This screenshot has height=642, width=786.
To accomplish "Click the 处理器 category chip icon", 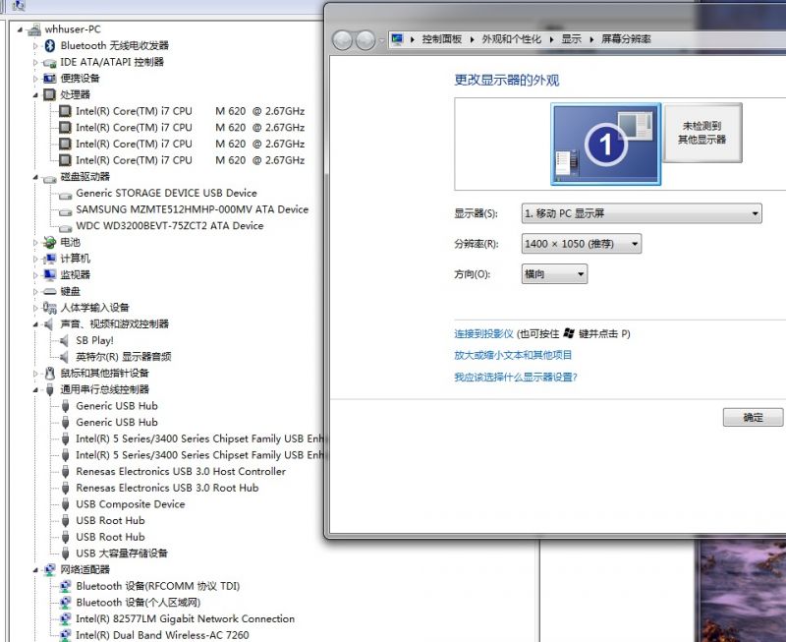I will [50, 94].
